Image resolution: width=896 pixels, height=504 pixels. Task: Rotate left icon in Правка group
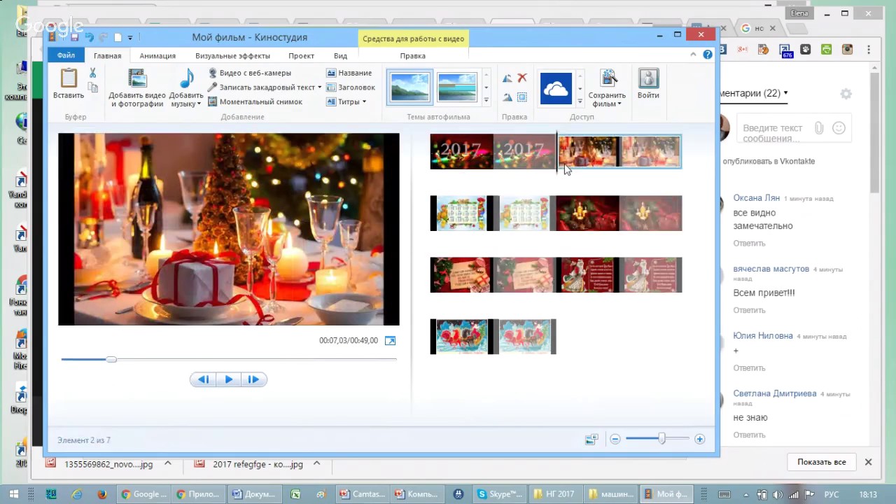tap(507, 78)
